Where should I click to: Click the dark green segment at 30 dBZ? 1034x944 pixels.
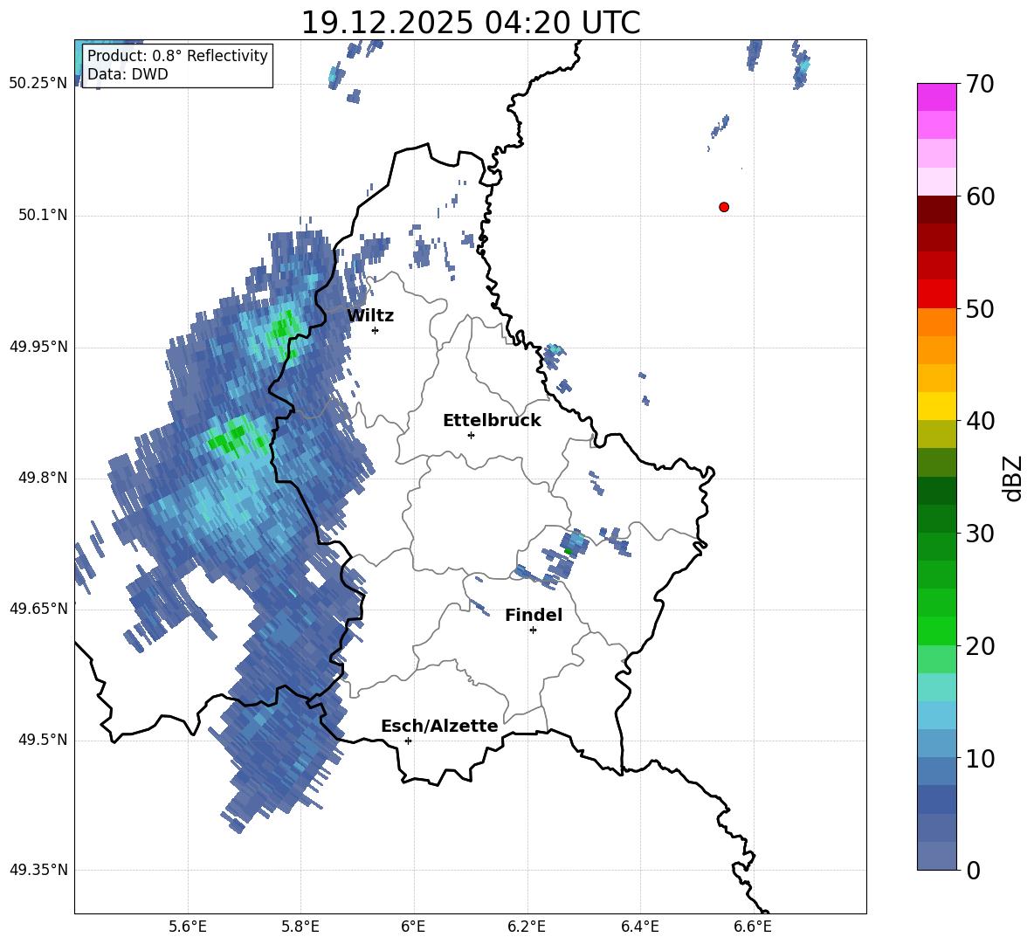[x=936, y=519]
